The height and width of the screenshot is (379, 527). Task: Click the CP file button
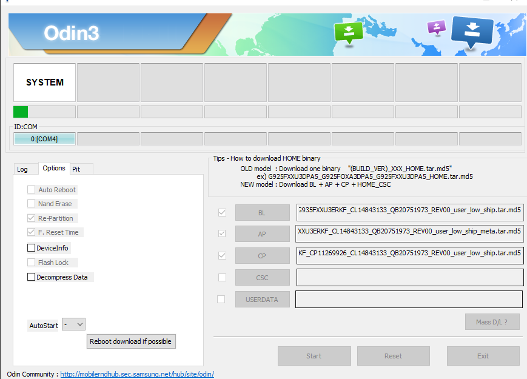pyautogui.click(x=262, y=256)
